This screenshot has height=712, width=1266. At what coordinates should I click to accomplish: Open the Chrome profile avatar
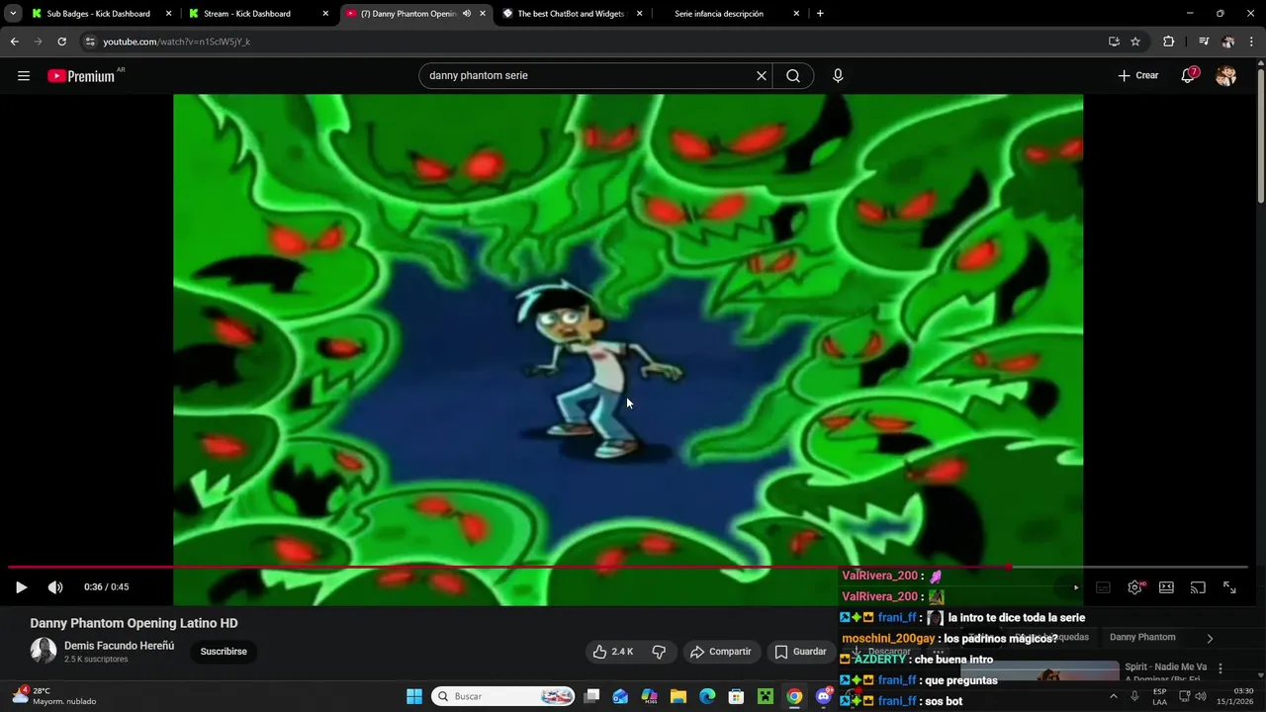click(x=1227, y=42)
